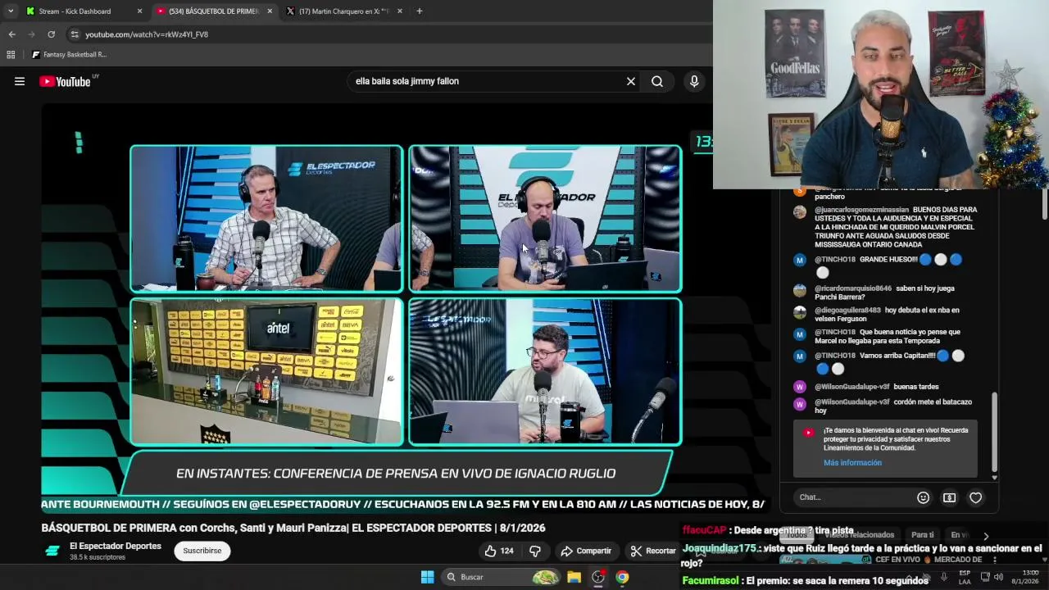This screenshot has width=1049, height=590.
Task: Switch the ESP LAA input language
Action: [x=965, y=577]
